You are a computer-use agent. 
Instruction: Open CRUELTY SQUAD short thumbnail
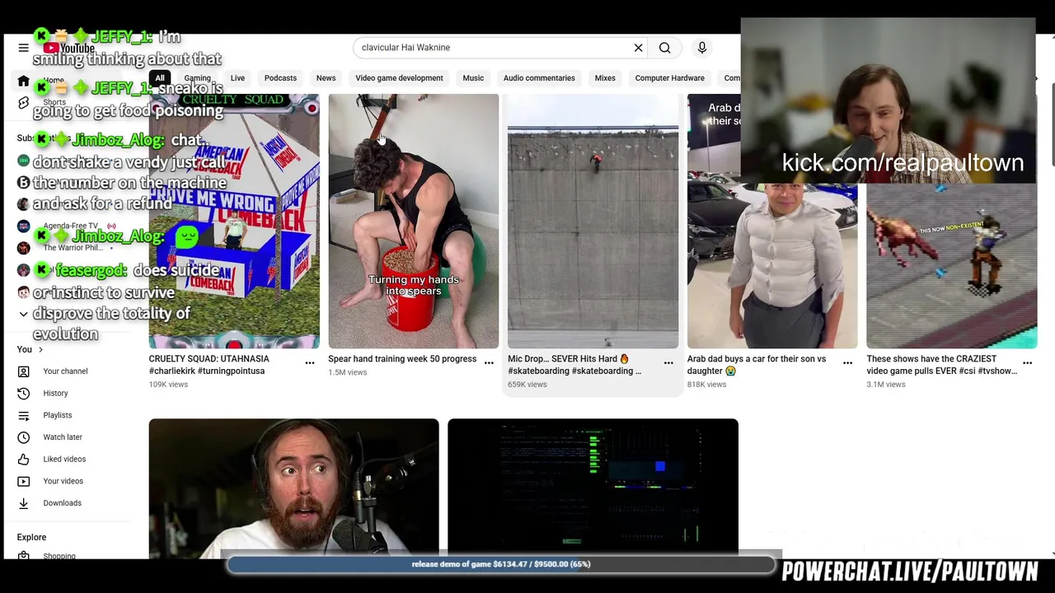pos(234,221)
